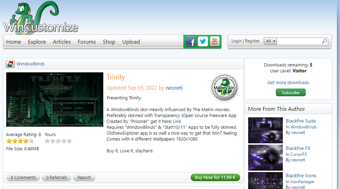340x189 pixels.
Task: Open the 8 Comments button
Action: pos(23,178)
